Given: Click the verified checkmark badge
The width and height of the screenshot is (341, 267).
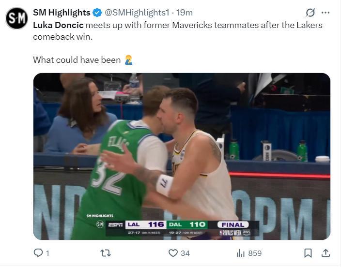Looking at the screenshot, I should (97, 13).
